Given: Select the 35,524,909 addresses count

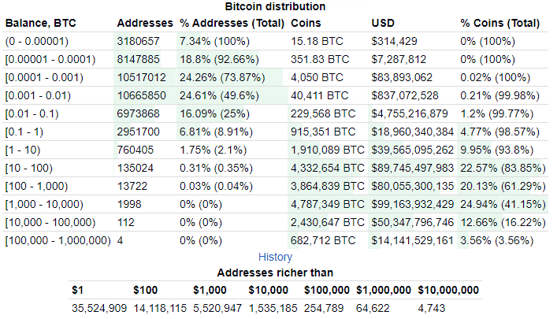Looking at the screenshot, I should pyautogui.click(x=98, y=308).
